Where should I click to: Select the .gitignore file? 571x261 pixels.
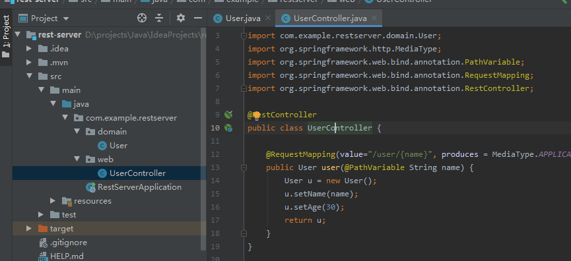tap(69, 242)
